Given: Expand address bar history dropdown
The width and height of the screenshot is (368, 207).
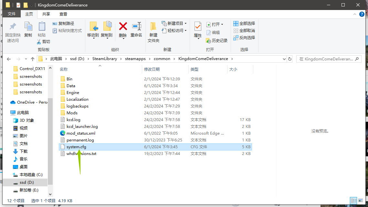Looking at the screenshot, I should (x=284, y=59).
